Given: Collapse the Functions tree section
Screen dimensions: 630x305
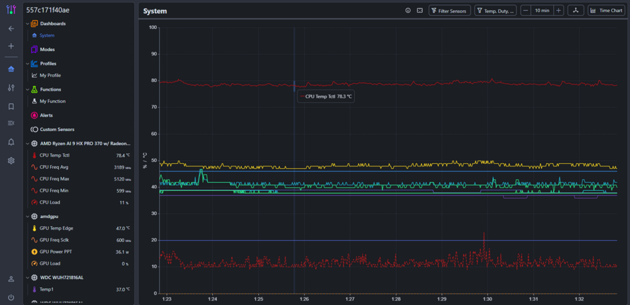Looking at the screenshot, I should click(27, 89).
